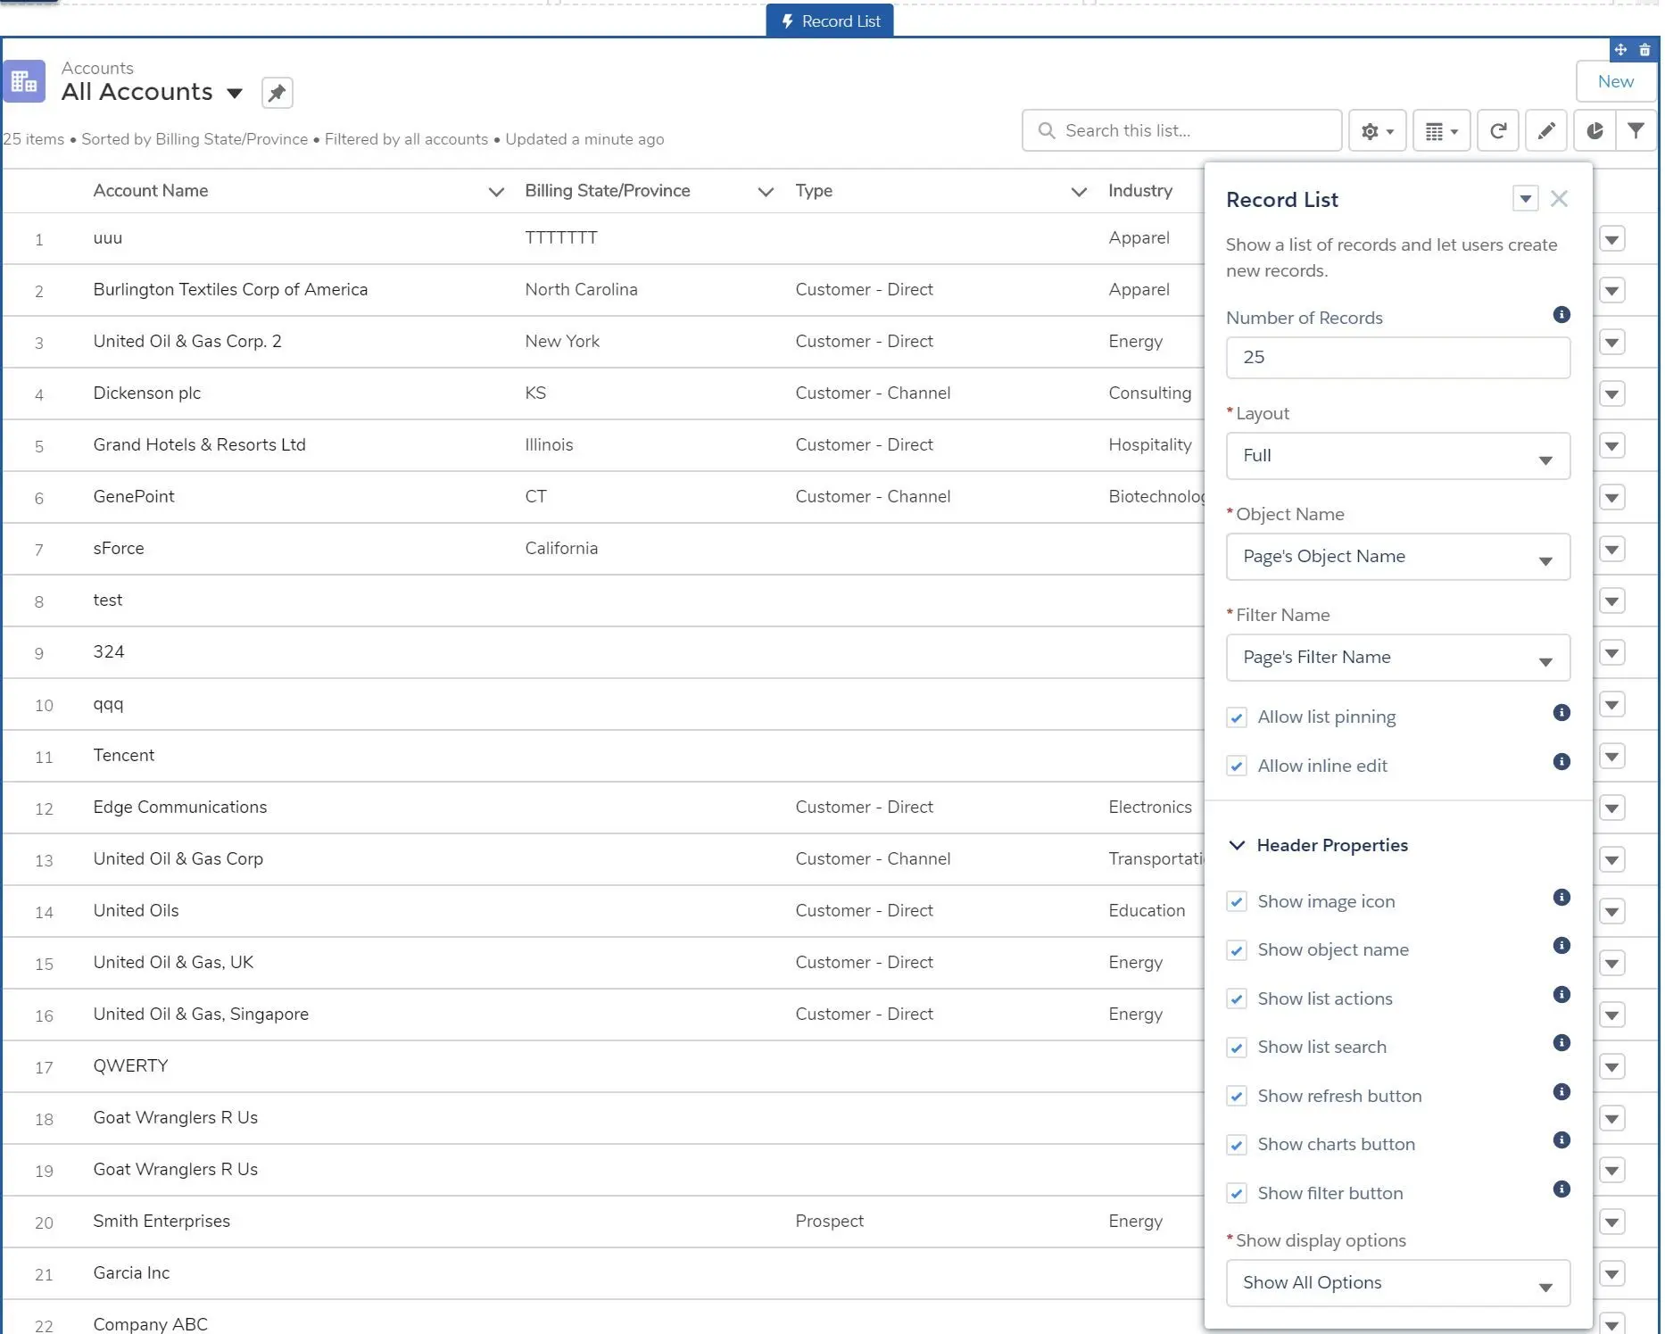Open the Object Name dropdown
The image size is (1665, 1334).
pos(1398,557)
